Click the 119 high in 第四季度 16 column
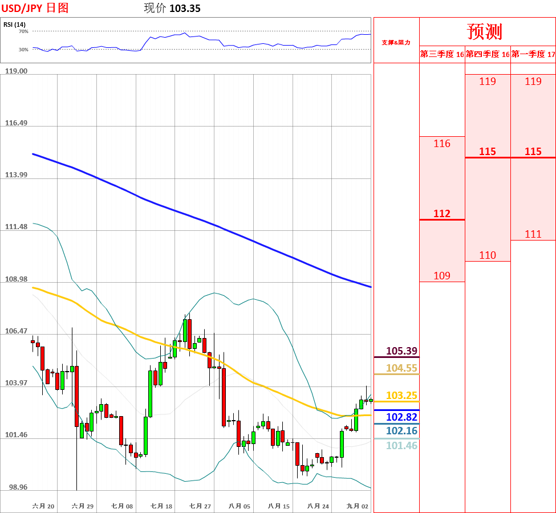Image resolution: width=556 pixels, height=513 pixels. click(488, 81)
